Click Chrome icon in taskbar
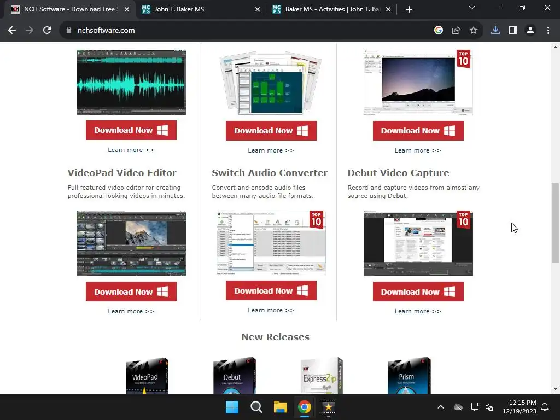Screen dimensions: 560x420 304,407
